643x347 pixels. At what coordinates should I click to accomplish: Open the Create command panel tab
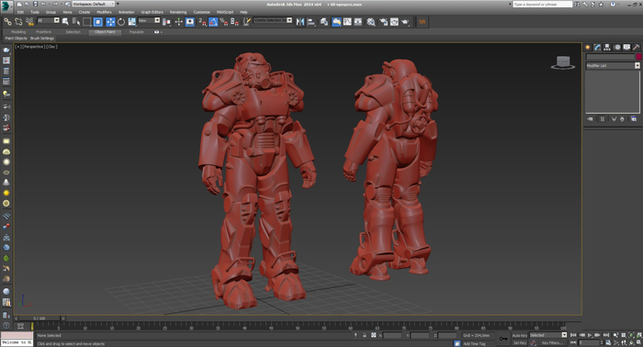(588, 47)
